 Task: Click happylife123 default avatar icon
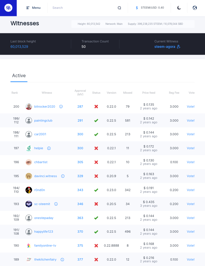pos(29,232)
